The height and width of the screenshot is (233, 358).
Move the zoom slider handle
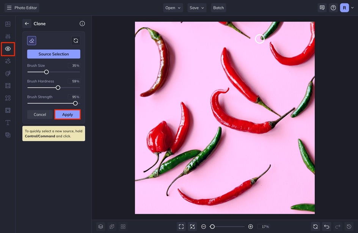pos(212,227)
